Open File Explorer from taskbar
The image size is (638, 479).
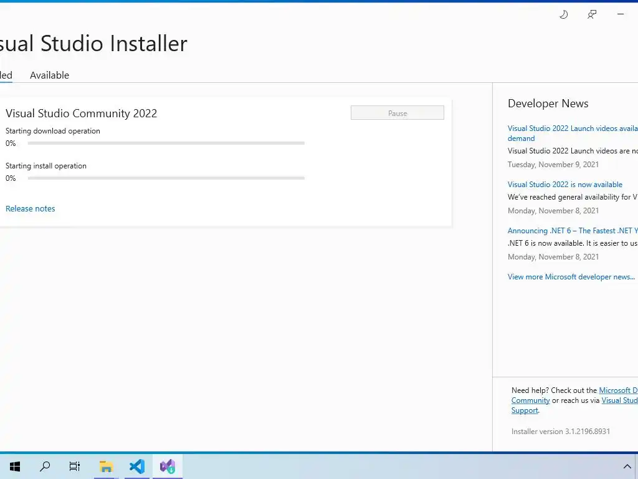coord(106,467)
